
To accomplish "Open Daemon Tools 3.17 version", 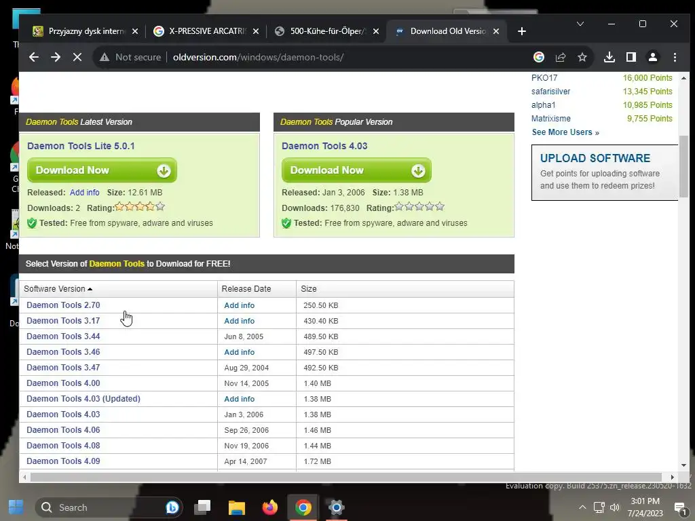I will (x=63, y=321).
